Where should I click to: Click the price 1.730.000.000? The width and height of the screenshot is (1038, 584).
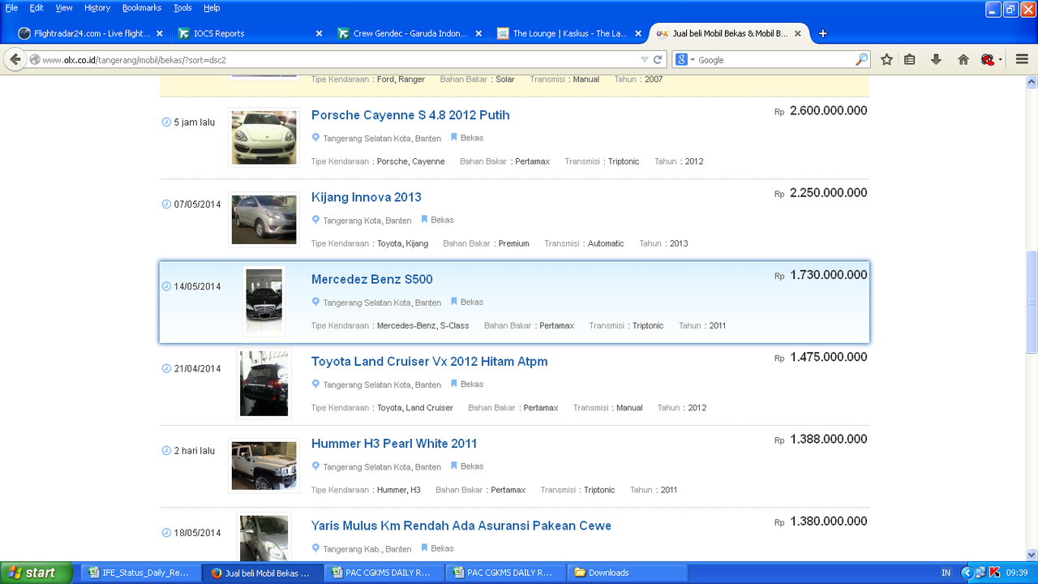click(x=828, y=275)
